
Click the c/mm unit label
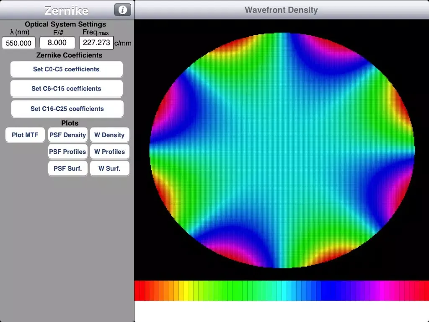[123, 43]
